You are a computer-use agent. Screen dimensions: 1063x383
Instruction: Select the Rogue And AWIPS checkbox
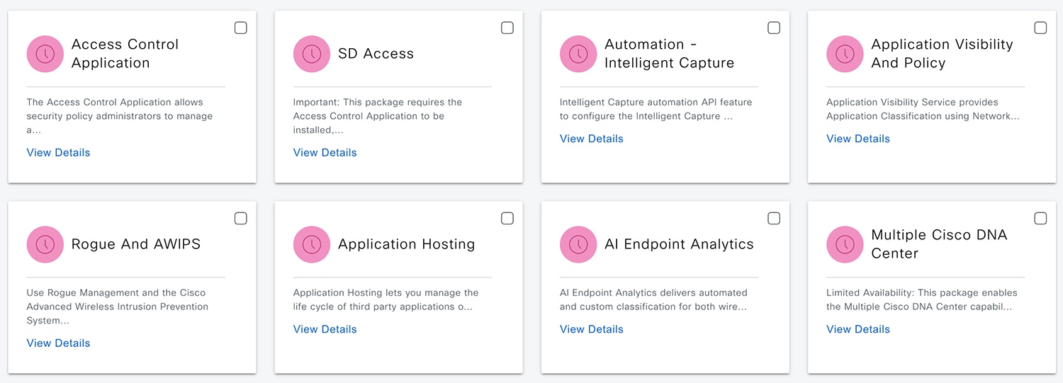pos(241,218)
